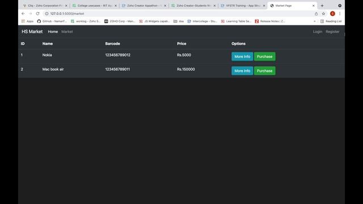The height and width of the screenshot is (204, 363).
Task: Go back to previous page
Action: [23, 14]
